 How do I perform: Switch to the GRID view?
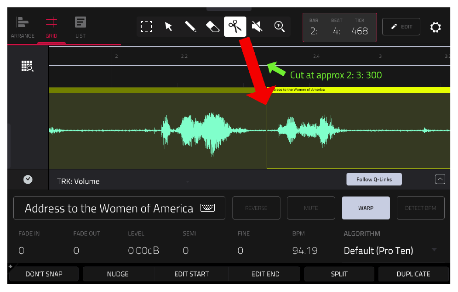click(x=52, y=28)
